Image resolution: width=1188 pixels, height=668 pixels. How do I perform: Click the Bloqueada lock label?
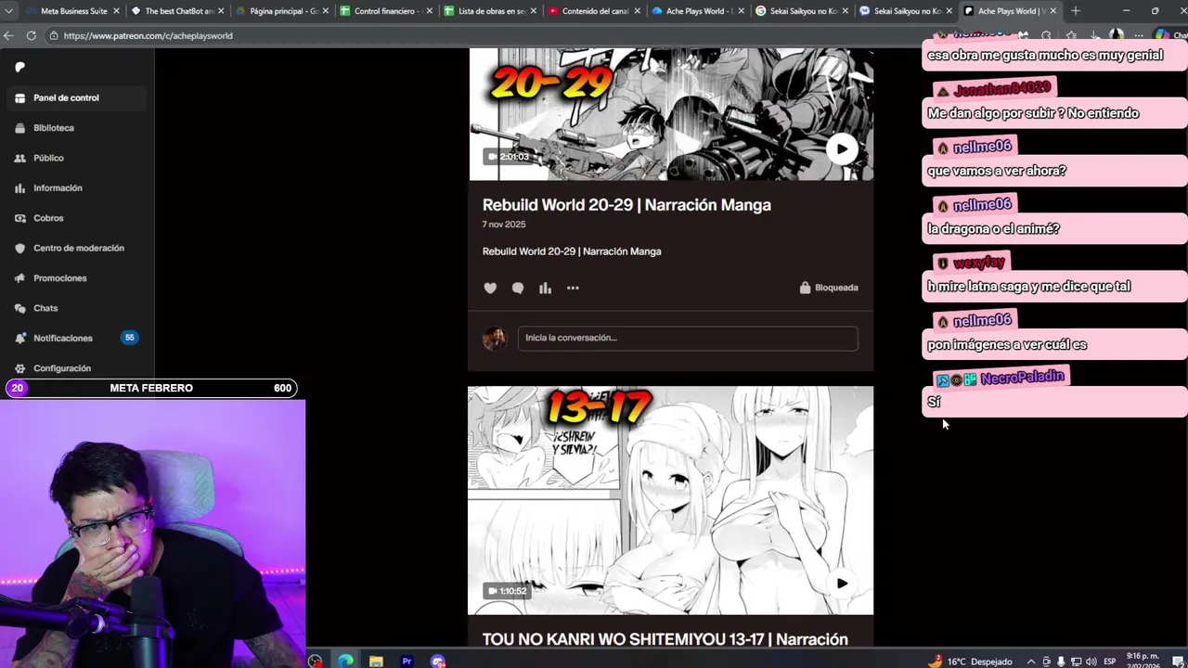click(829, 288)
